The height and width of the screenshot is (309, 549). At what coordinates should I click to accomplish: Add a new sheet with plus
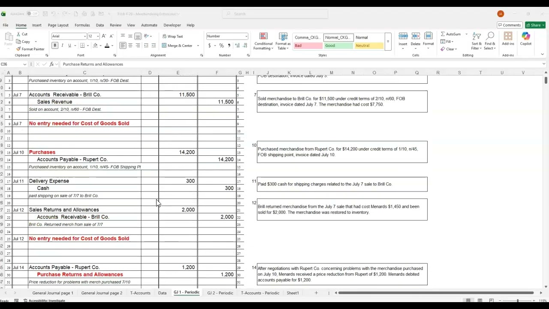316,293
